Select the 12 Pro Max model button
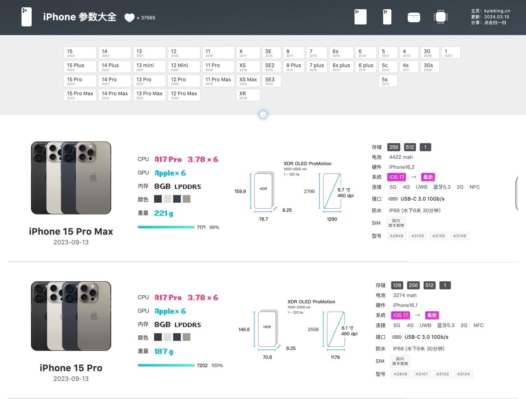Image resolution: width=526 pixels, height=399 pixels. pos(184,95)
